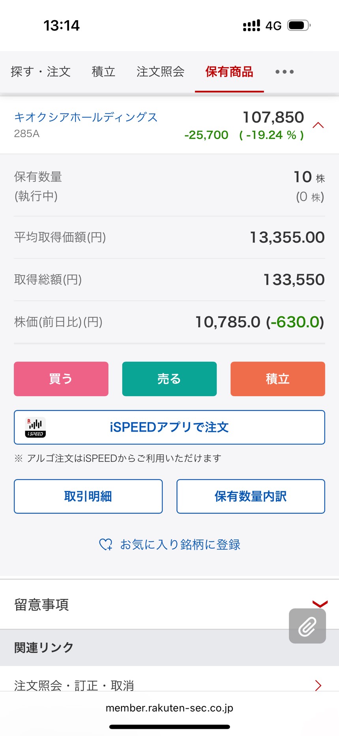339x736 pixels.
Task: Select the 保有商品 tab
Action: click(x=229, y=72)
